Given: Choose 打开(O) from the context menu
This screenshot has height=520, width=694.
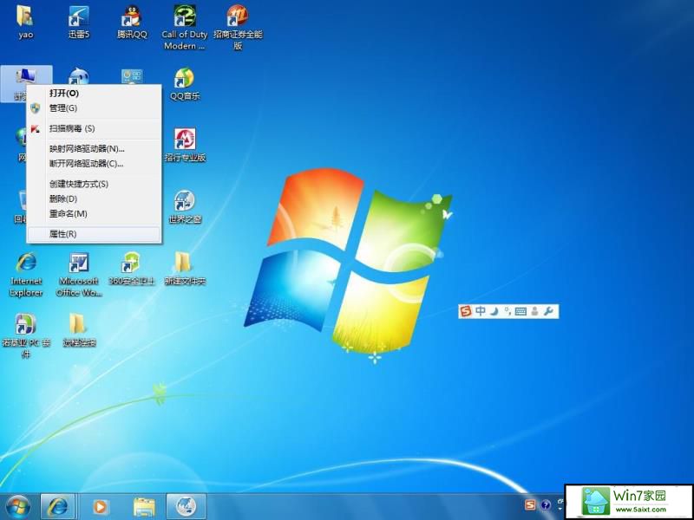Looking at the screenshot, I should coord(94,94).
